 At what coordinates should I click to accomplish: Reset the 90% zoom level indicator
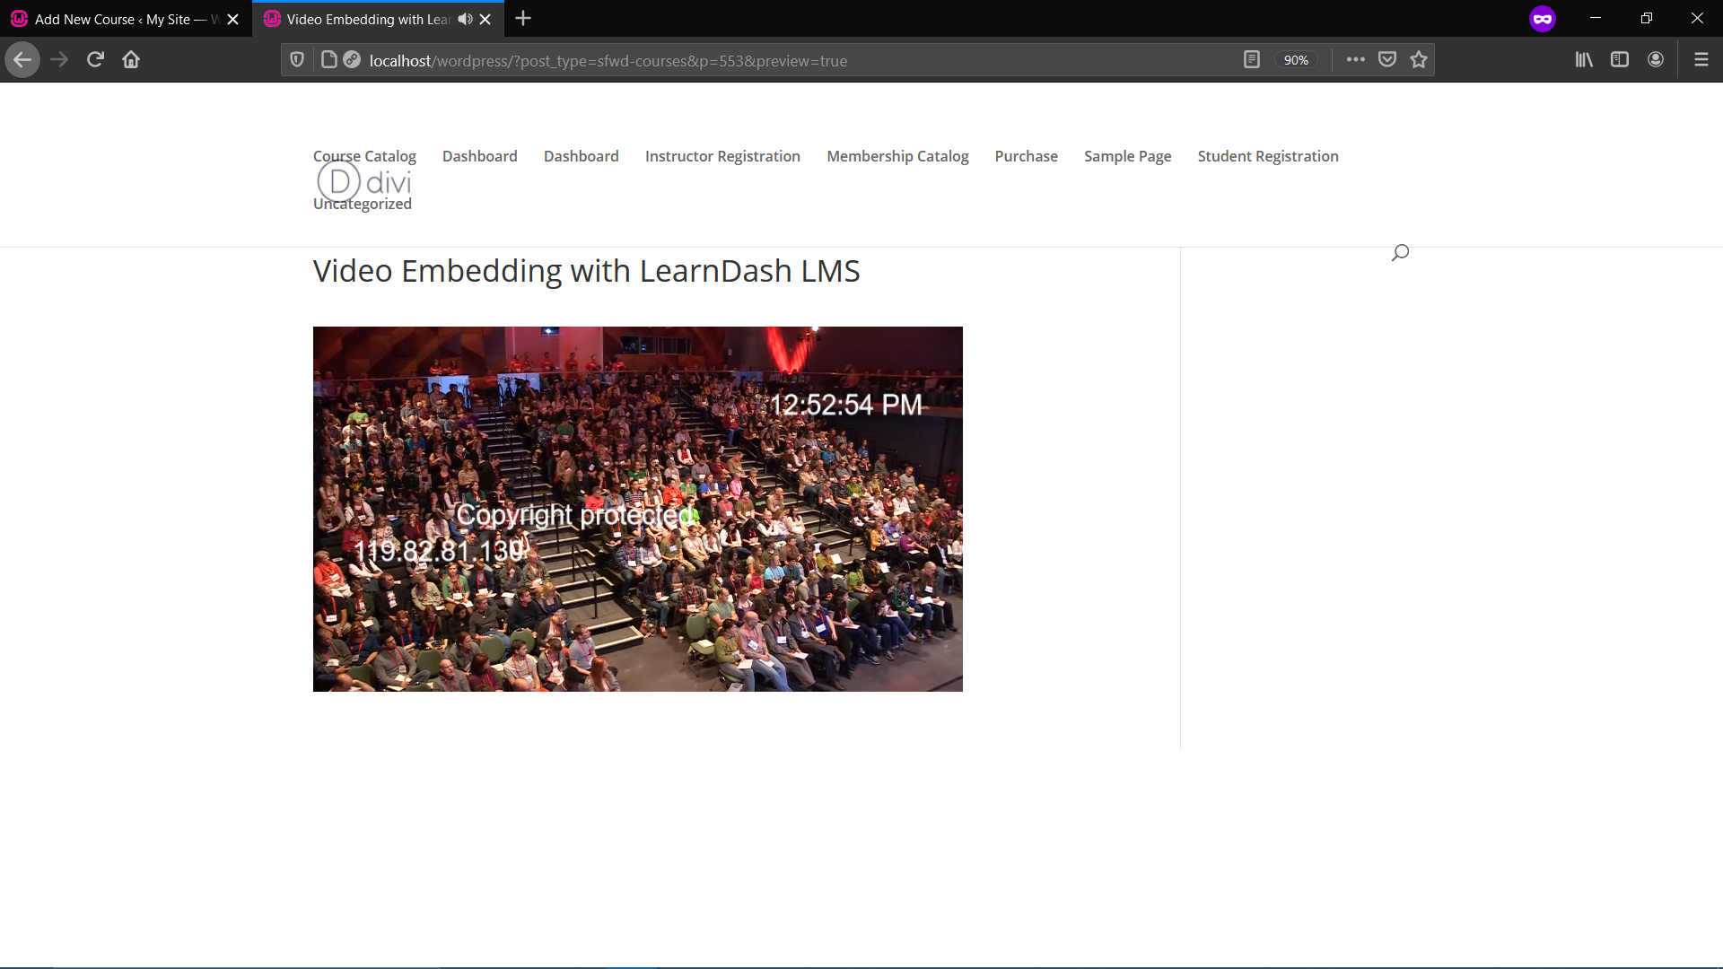1296,60
